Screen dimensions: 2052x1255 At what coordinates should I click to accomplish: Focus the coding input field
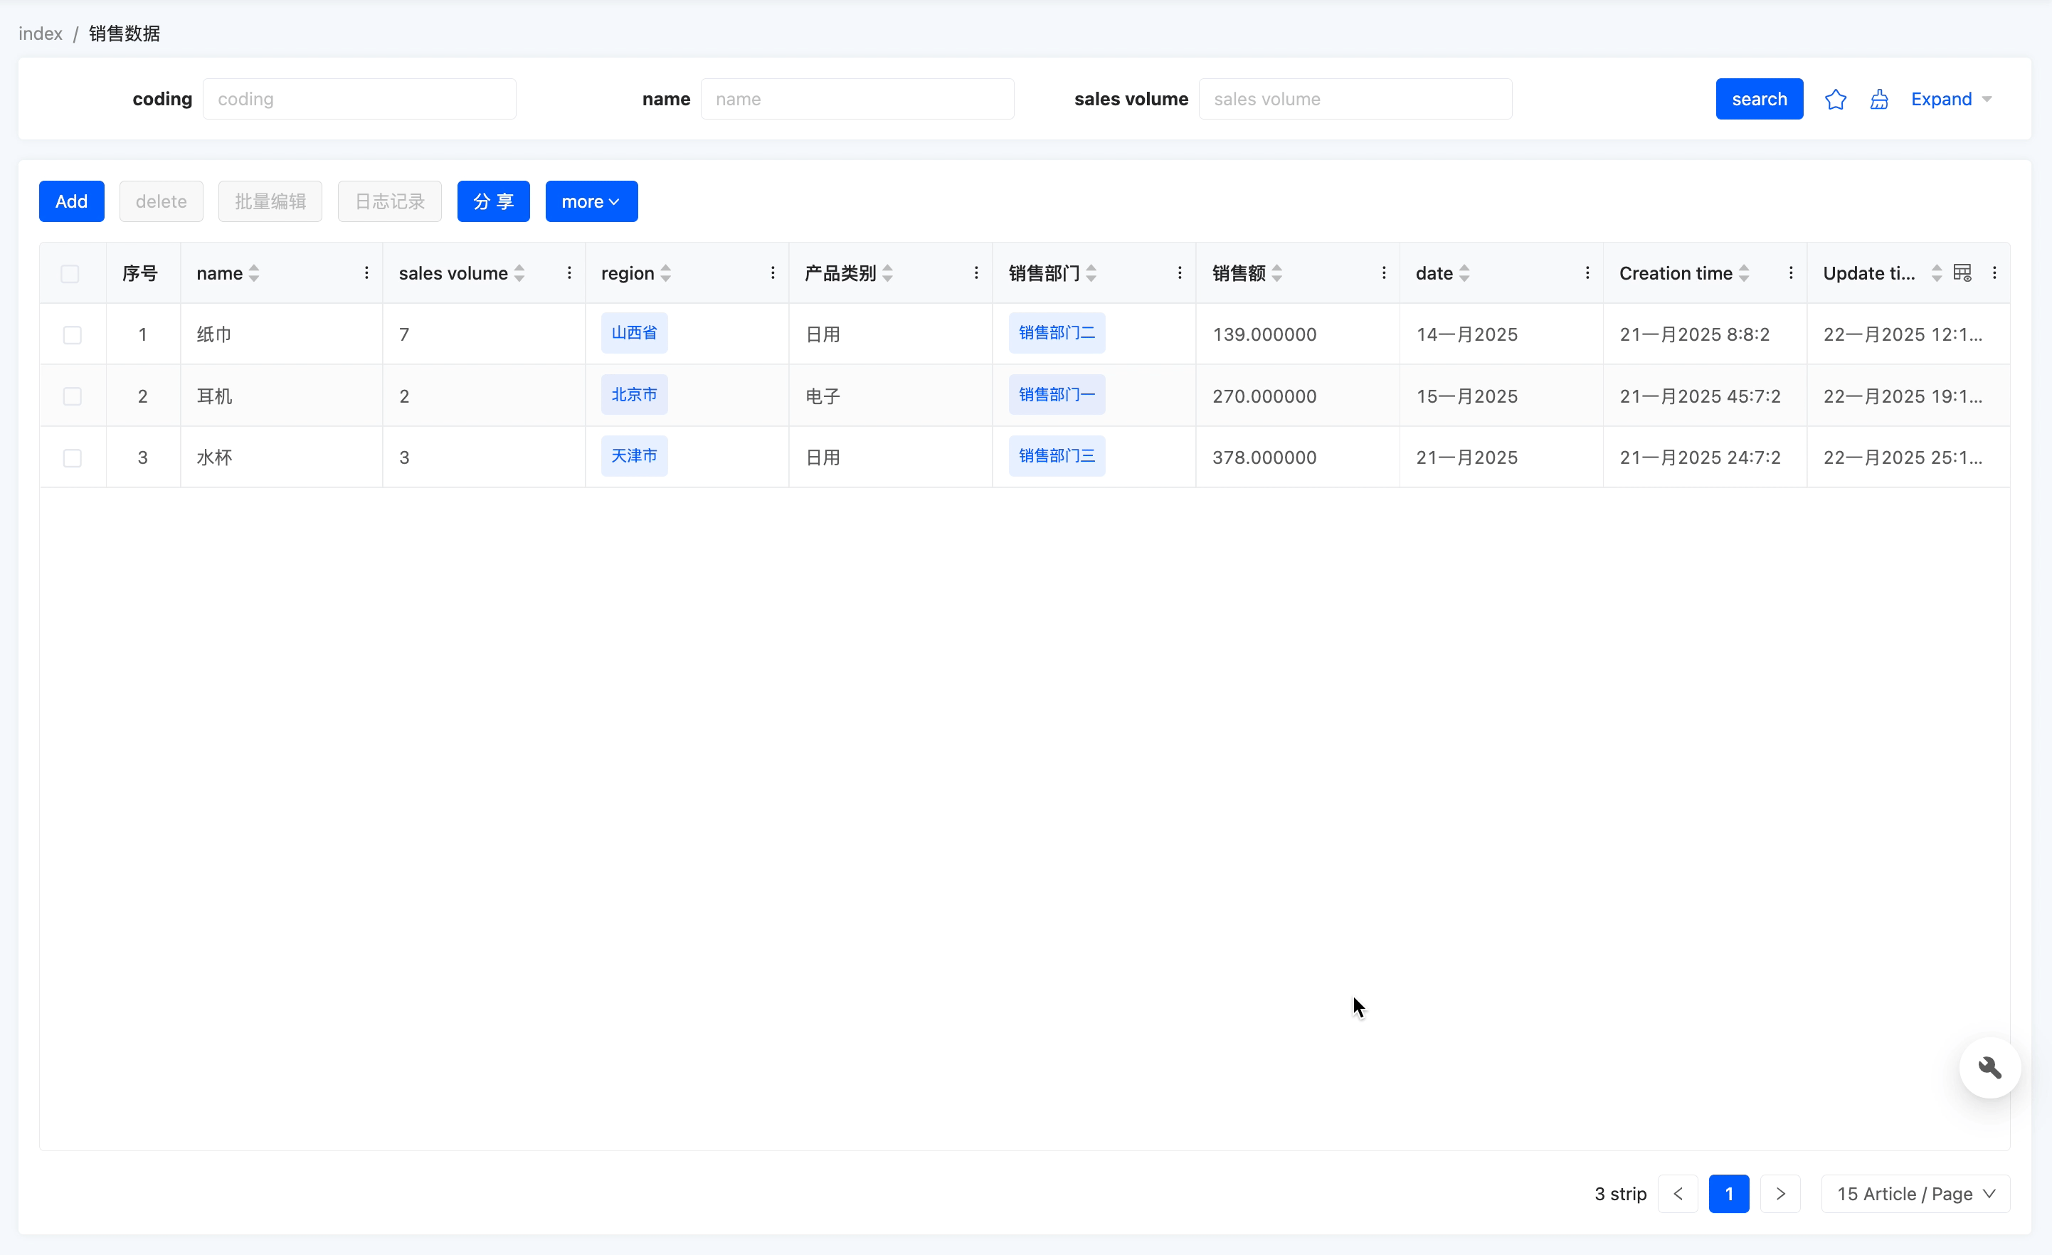tap(359, 99)
